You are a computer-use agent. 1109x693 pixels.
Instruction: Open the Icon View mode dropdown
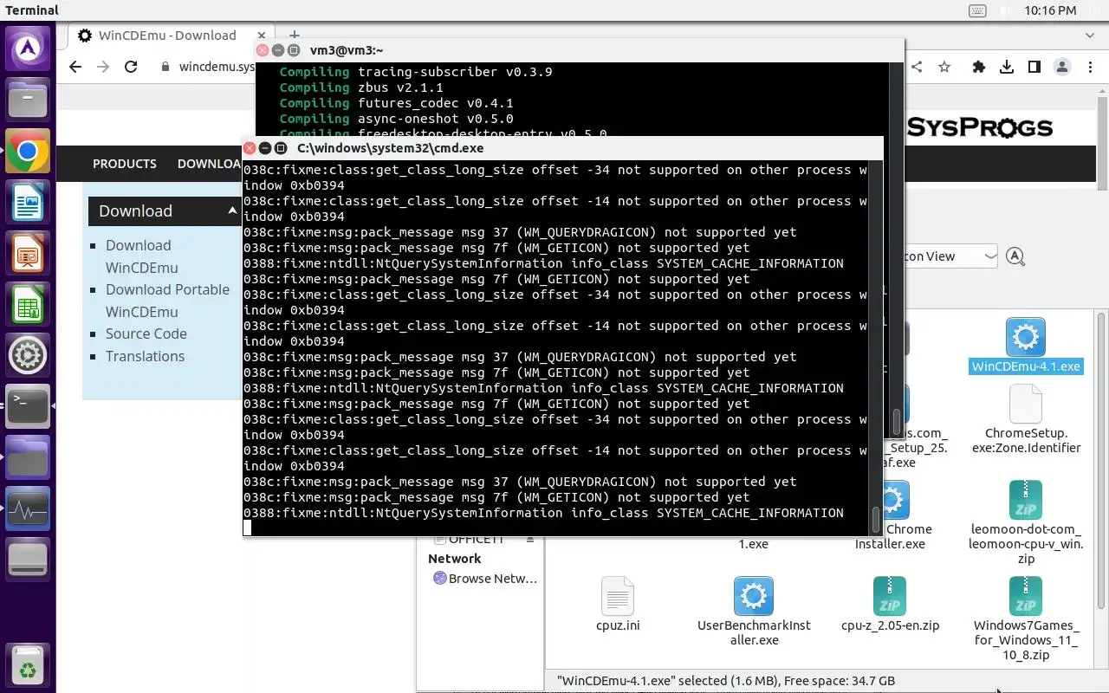tap(950, 256)
